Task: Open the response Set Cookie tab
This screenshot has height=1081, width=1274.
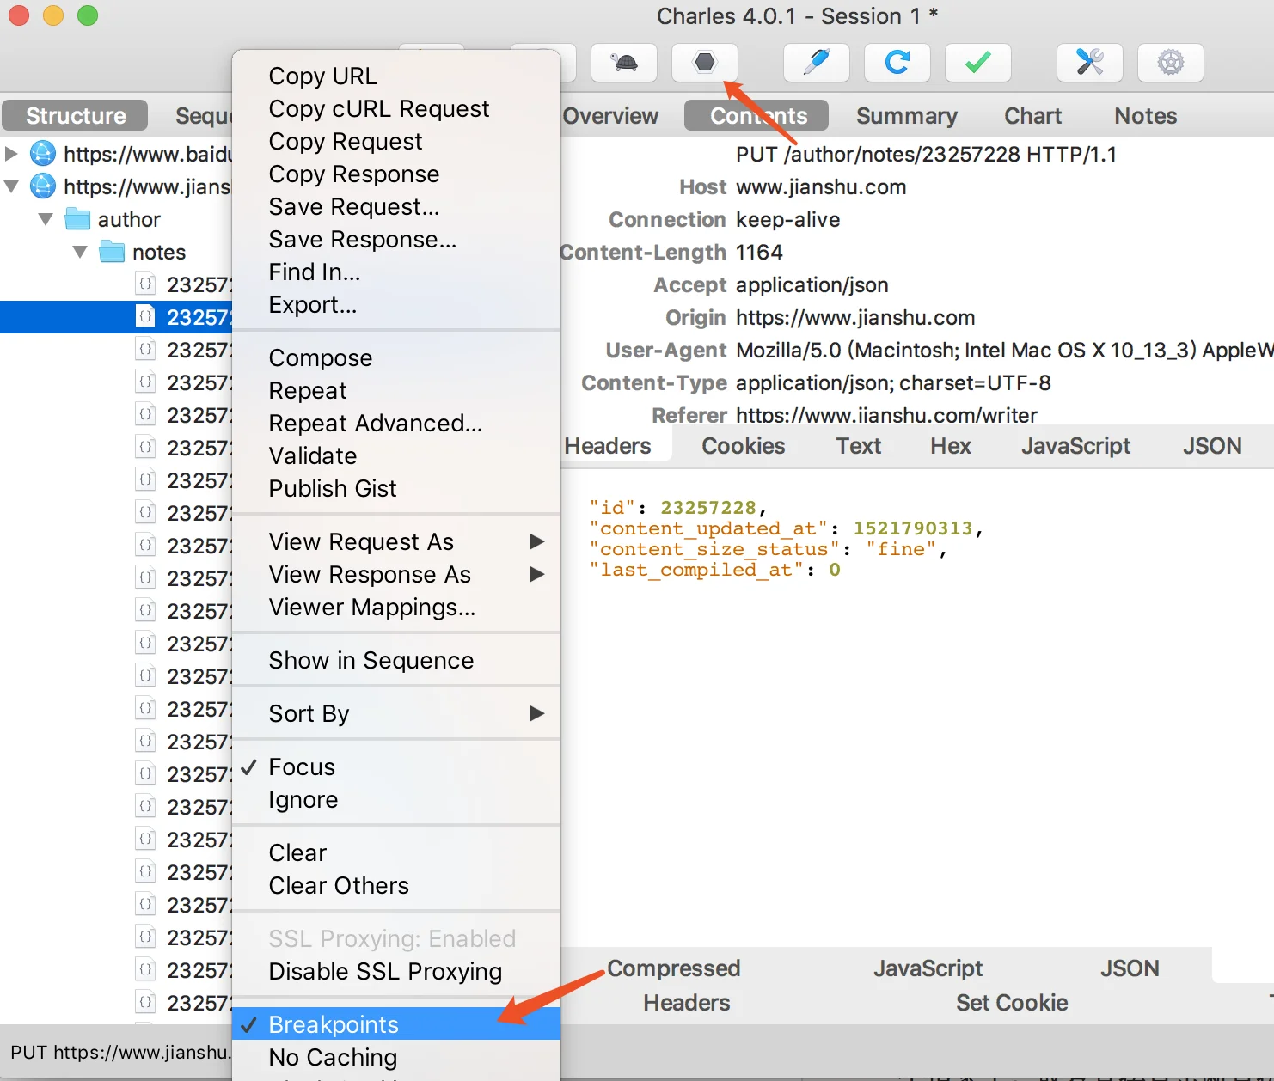Action: [x=1012, y=1003]
